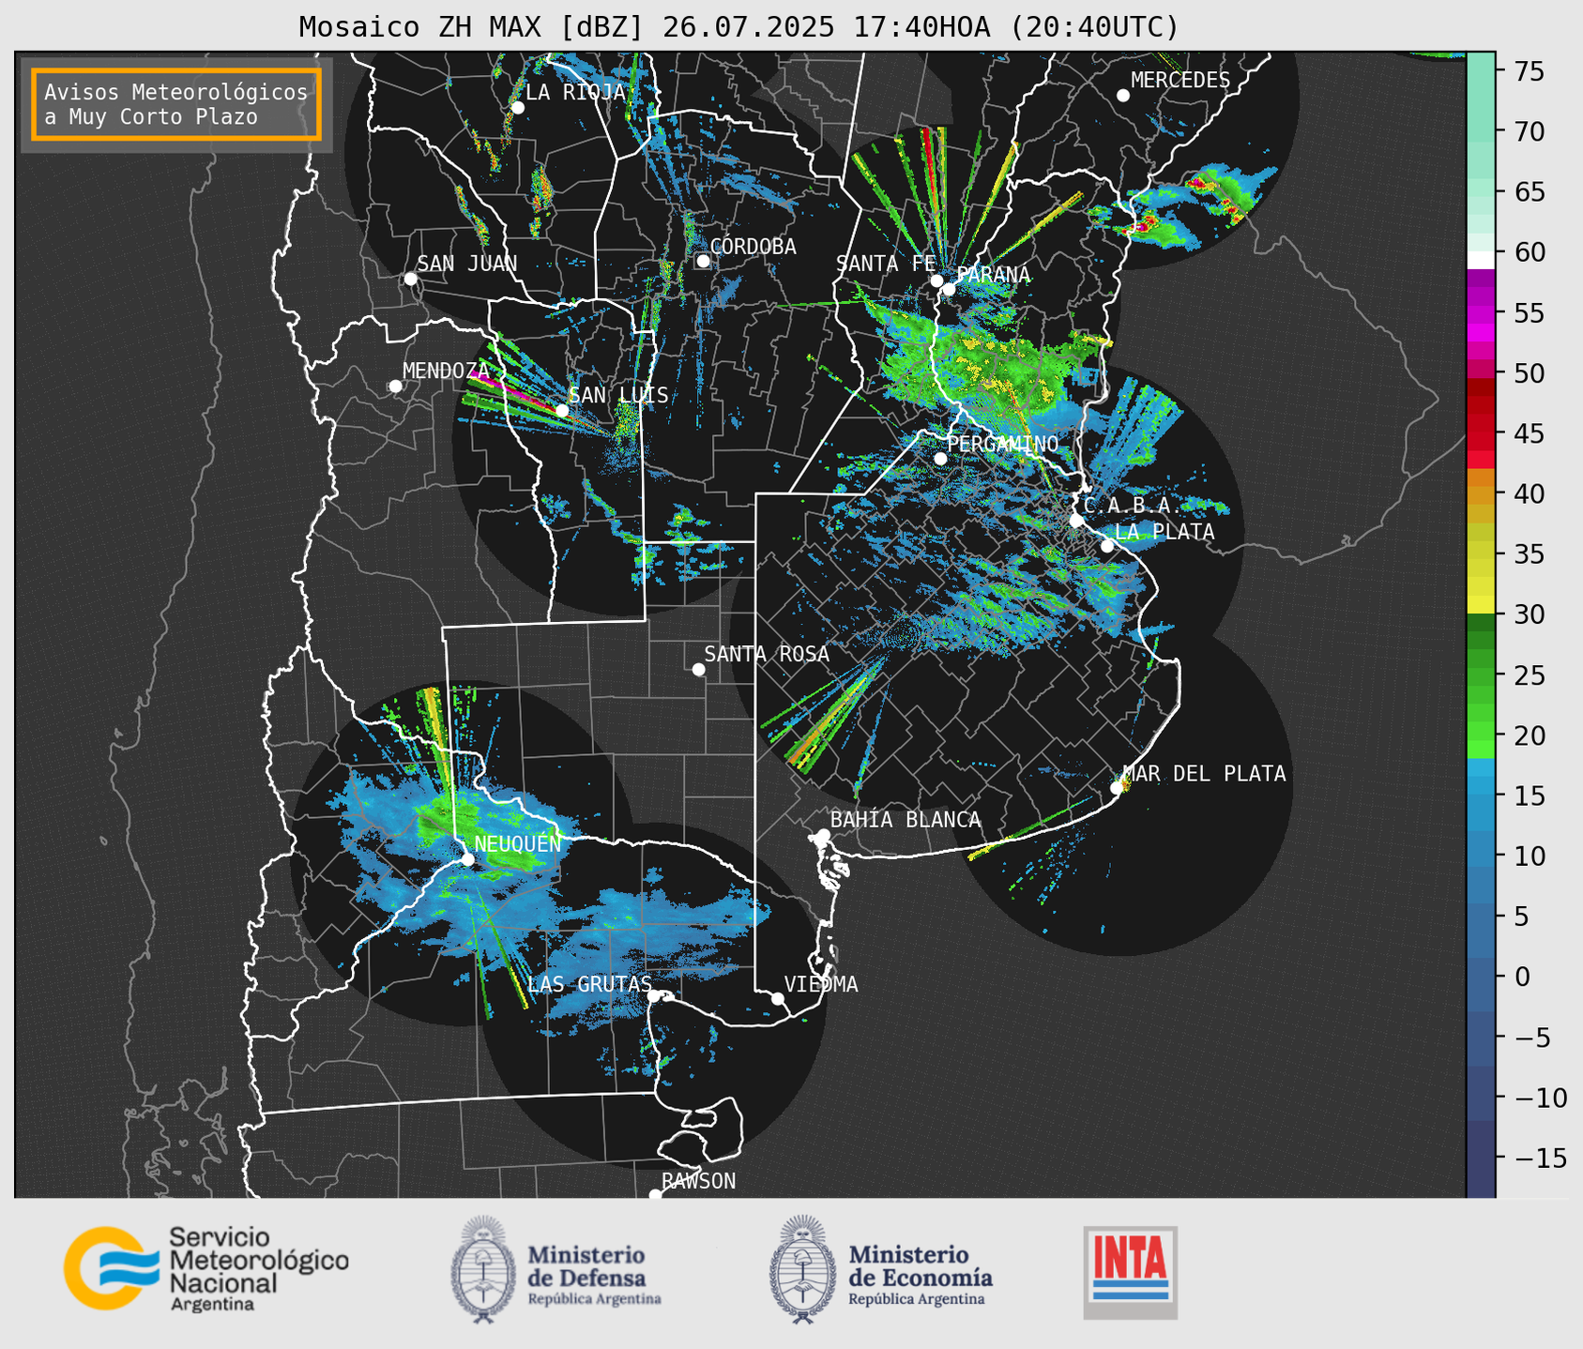
Task: Click the MENDOZA city marker dot
Action: (395, 387)
